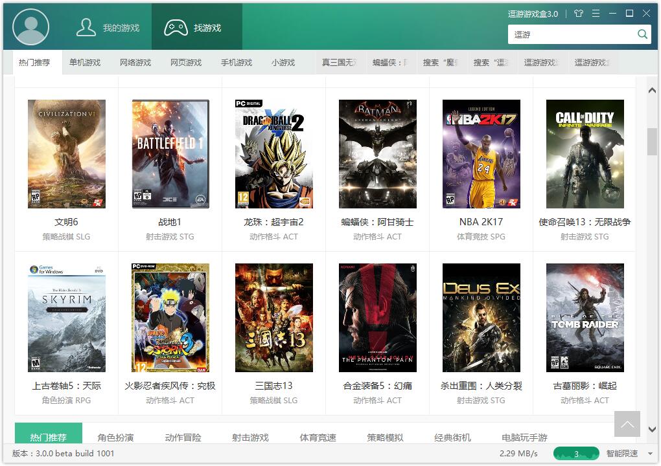The image size is (661, 466).
Task: Select the green 热门推荐 category at bottom
Action: tap(49, 433)
